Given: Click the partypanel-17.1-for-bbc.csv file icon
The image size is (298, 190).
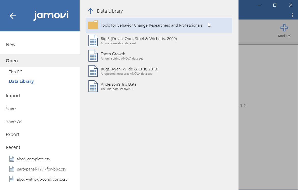Looking at the screenshot, I should pos(12,169).
